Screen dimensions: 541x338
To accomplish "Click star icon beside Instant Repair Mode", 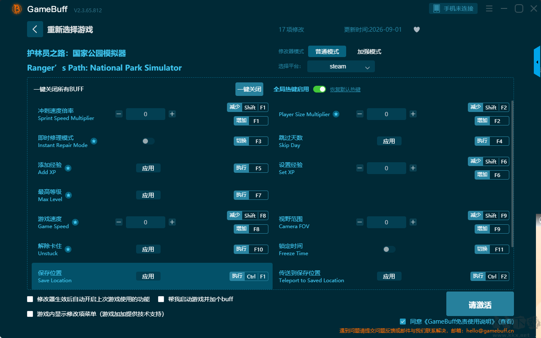I will click(x=94, y=141).
